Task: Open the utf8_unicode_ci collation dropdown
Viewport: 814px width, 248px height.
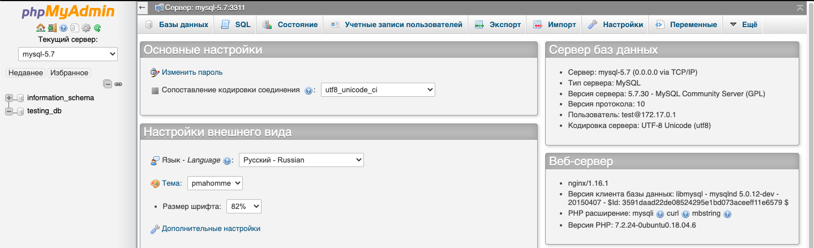Action: [x=378, y=90]
